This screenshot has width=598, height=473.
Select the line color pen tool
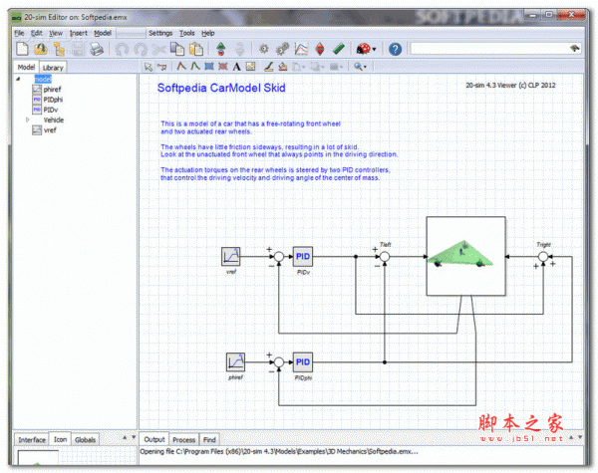tap(269, 67)
